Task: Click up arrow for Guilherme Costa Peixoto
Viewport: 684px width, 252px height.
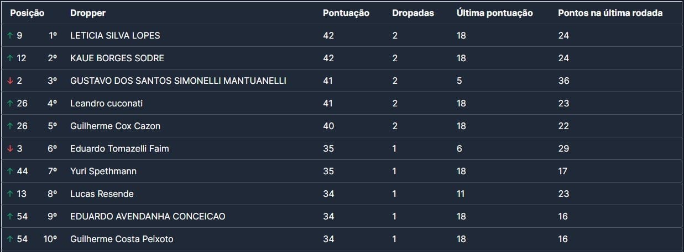Action: click(x=9, y=239)
